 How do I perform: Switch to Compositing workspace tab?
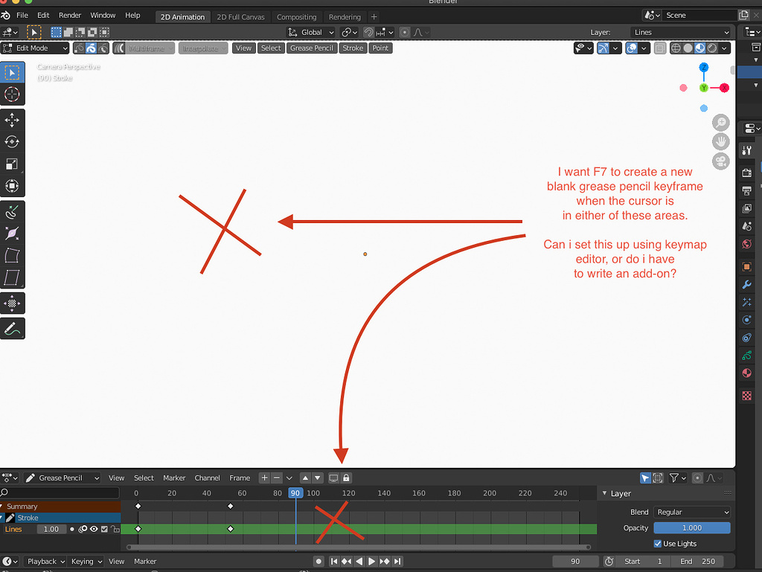296,16
